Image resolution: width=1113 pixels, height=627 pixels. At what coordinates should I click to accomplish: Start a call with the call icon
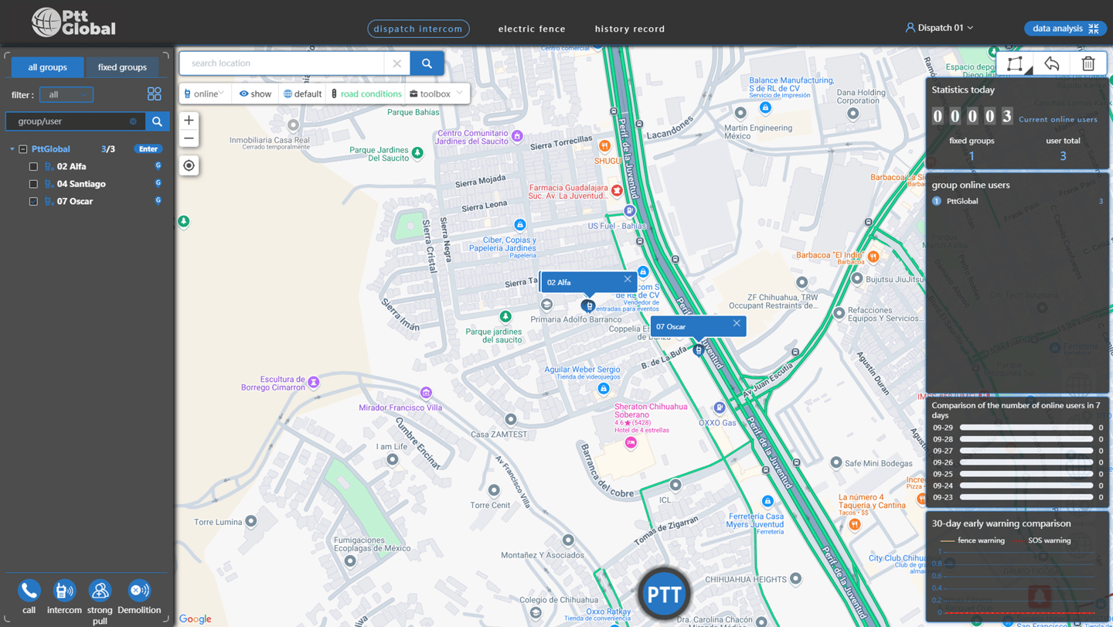pyautogui.click(x=29, y=591)
